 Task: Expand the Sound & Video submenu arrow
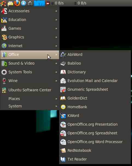point(57,64)
